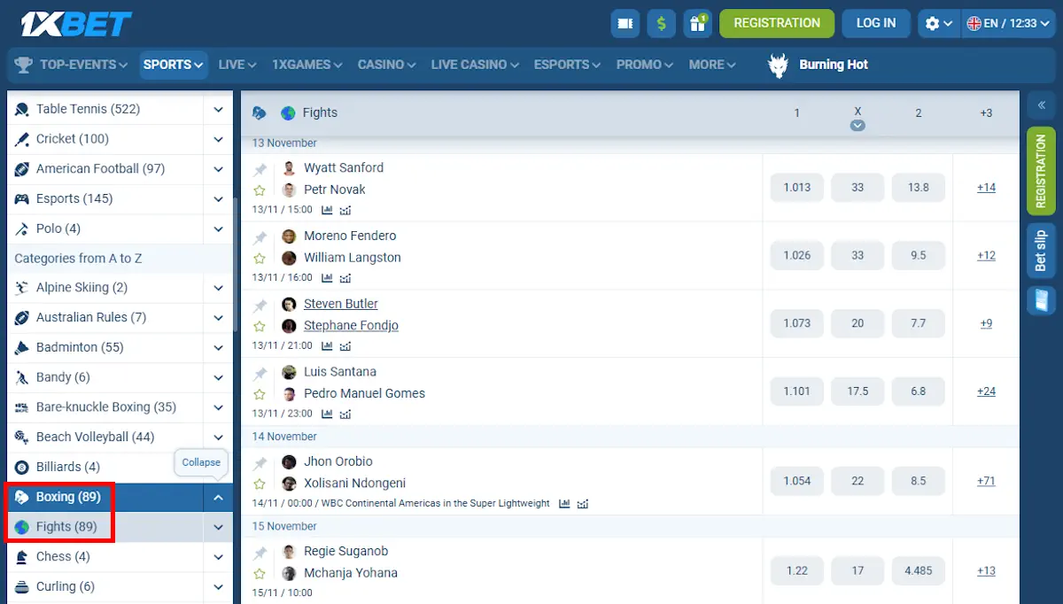
Task: Collapse the Boxing category in the sidebar
Action: tap(218, 497)
